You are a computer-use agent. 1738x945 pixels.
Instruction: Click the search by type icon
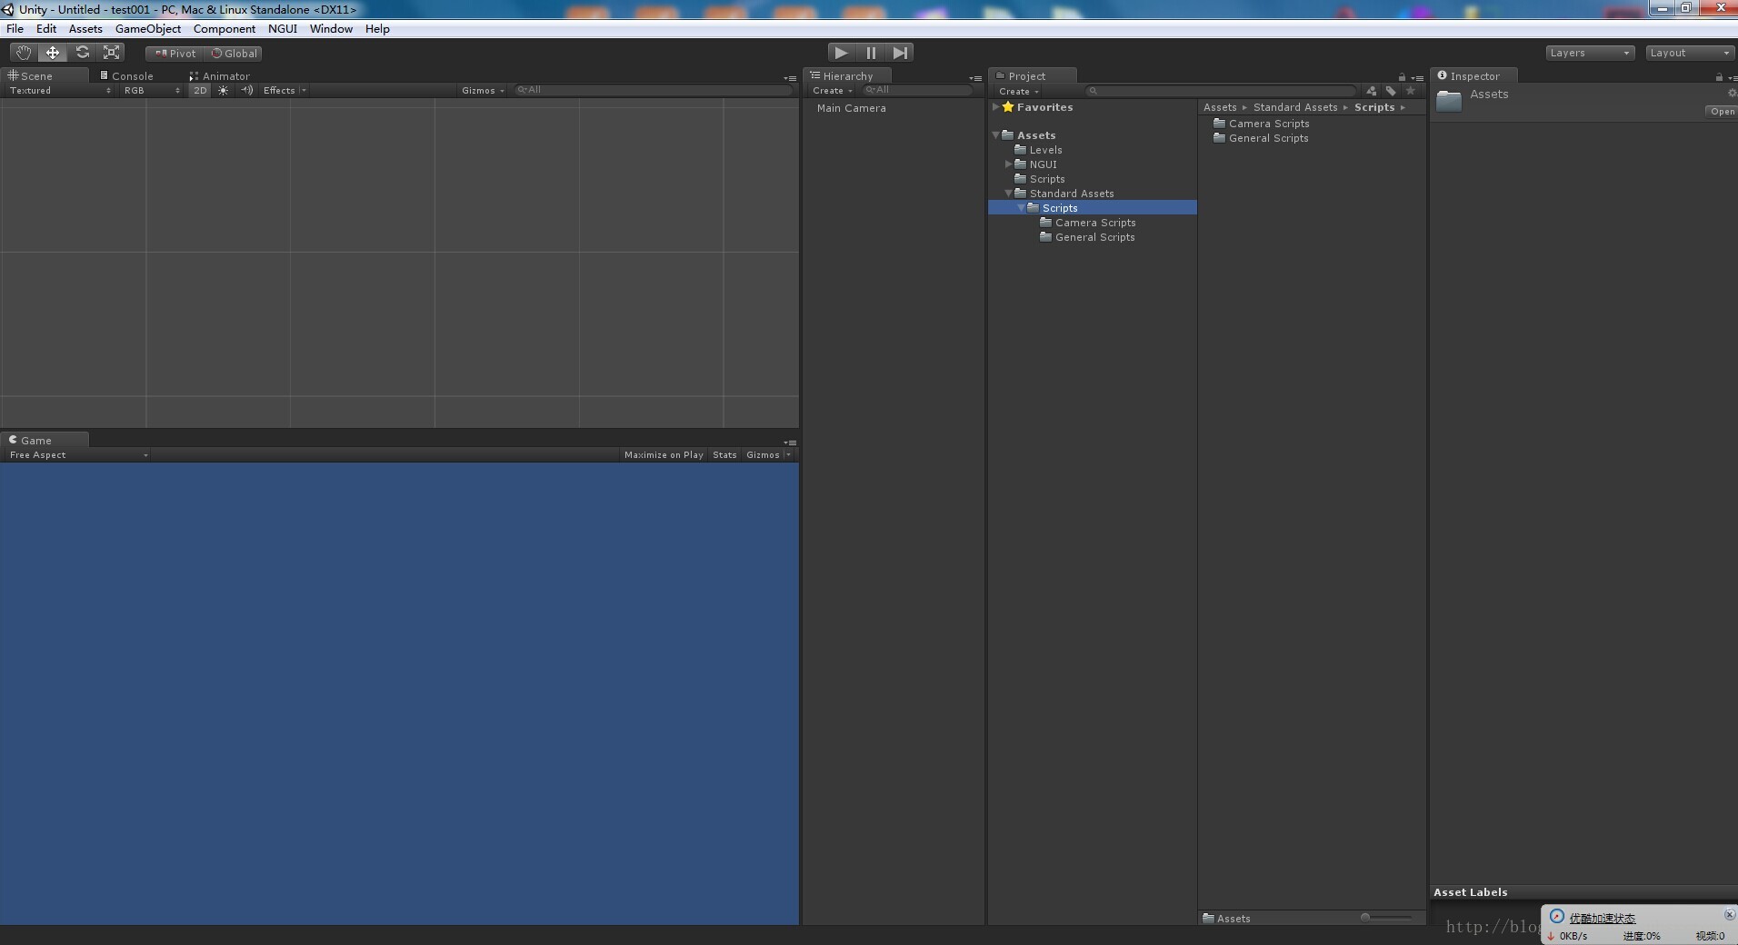[1372, 91]
